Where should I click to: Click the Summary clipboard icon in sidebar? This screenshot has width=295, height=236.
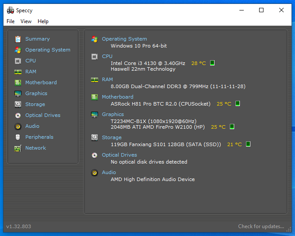pyautogui.click(x=18, y=39)
